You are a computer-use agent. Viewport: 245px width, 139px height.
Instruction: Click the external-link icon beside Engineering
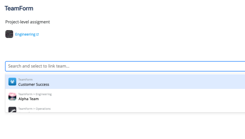click(x=37, y=34)
